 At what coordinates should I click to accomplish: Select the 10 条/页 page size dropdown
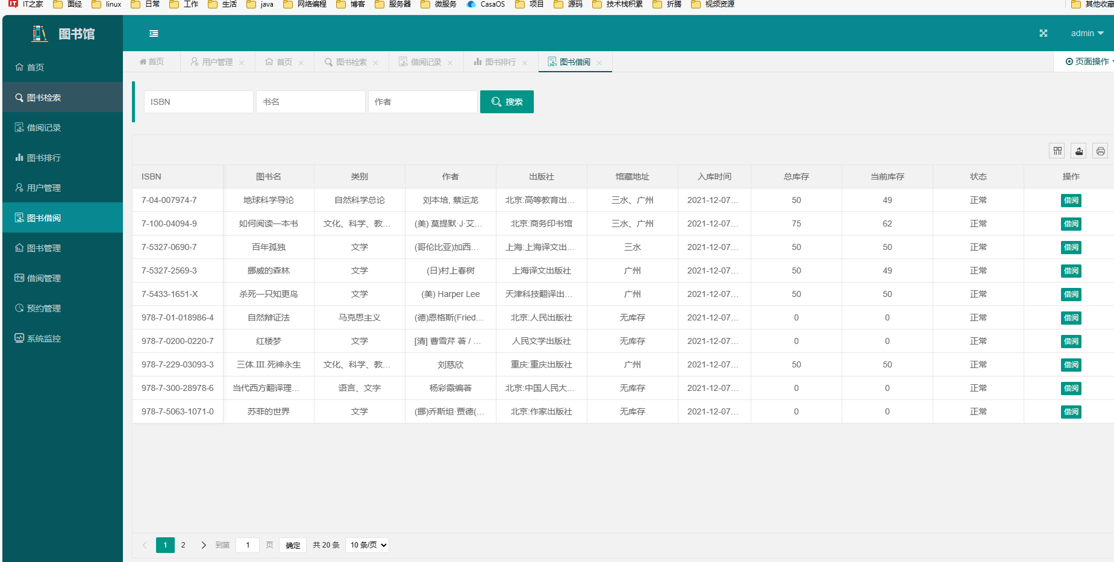pos(367,545)
